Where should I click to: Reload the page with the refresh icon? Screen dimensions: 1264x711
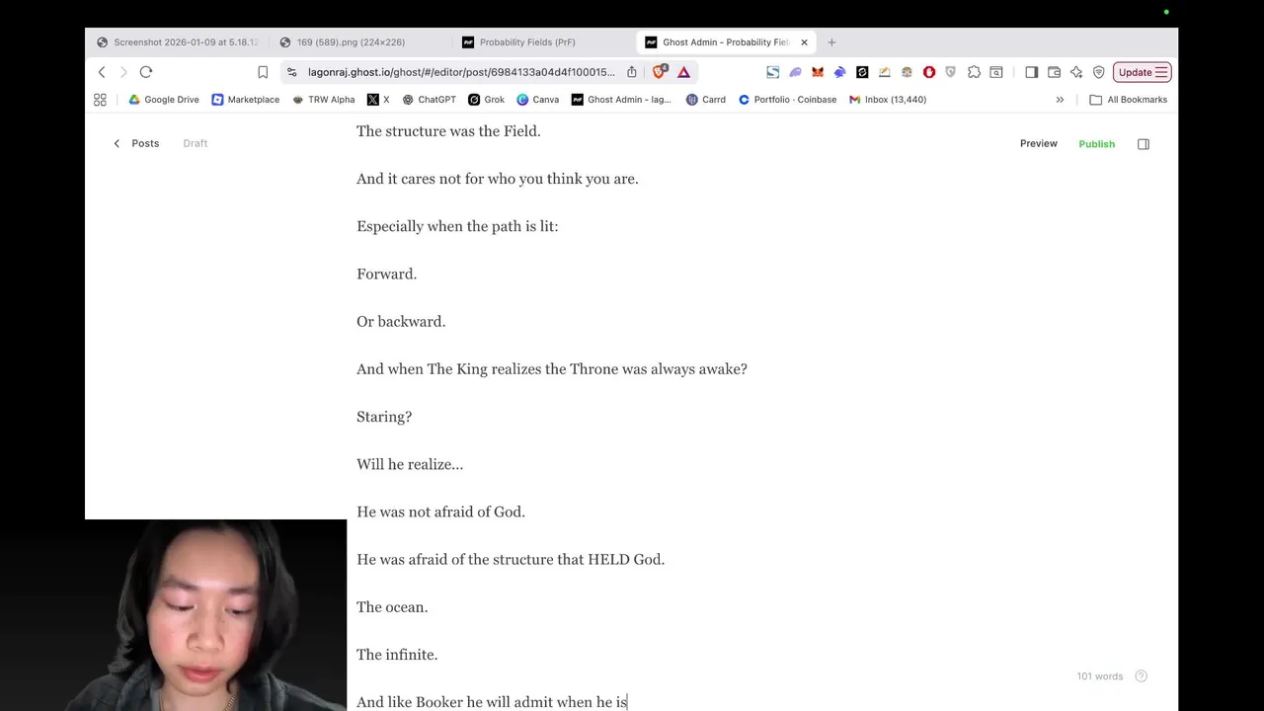coord(146,72)
